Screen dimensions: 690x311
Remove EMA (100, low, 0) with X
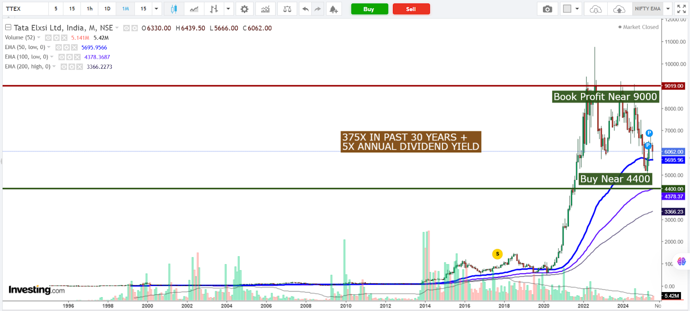tap(77, 57)
